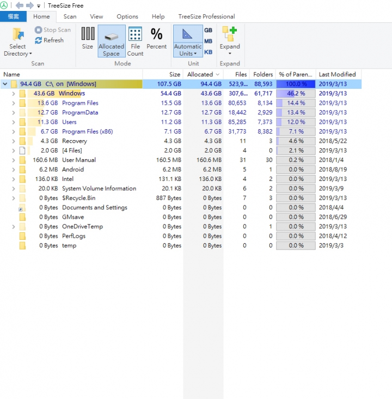The width and height of the screenshot is (392, 399).
Task: Click the PerfLogs folder icon
Action: point(22,236)
